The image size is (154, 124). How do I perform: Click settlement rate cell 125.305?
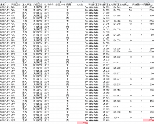tap(116, 84)
